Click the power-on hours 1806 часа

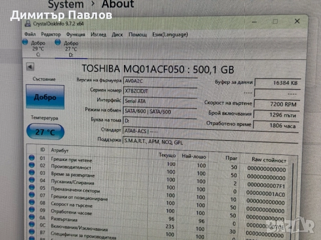(x=276, y=125)
